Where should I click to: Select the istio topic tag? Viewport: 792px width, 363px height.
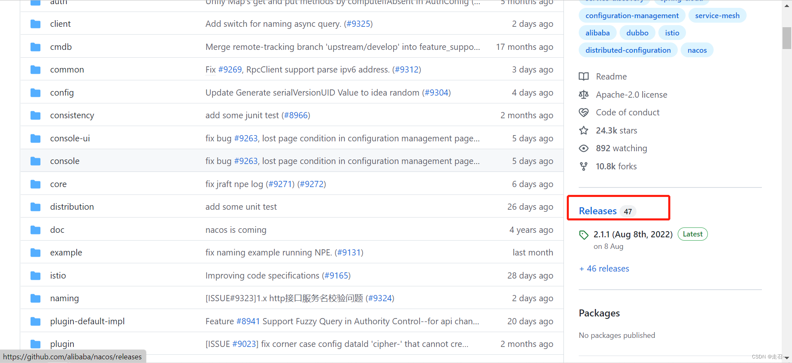672,33
